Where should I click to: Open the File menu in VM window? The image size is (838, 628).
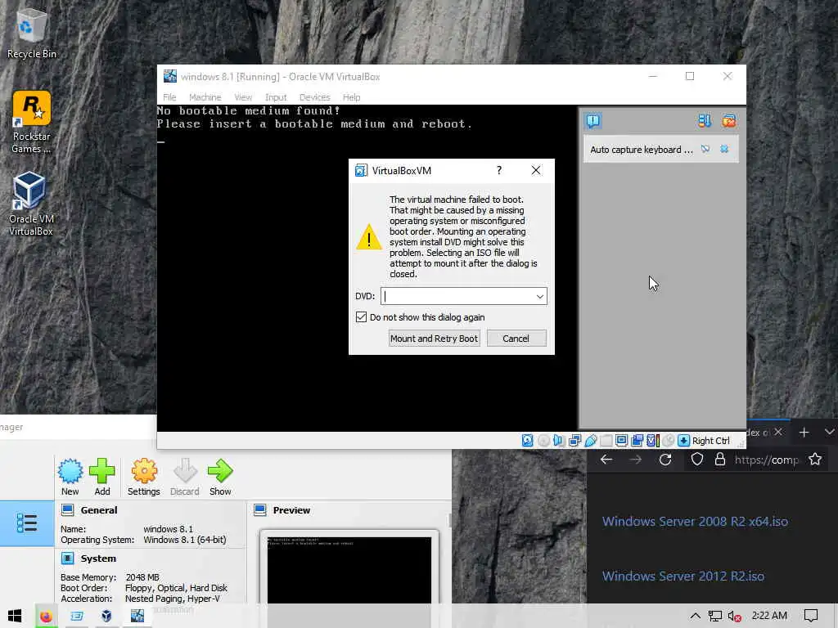[169, 97]
